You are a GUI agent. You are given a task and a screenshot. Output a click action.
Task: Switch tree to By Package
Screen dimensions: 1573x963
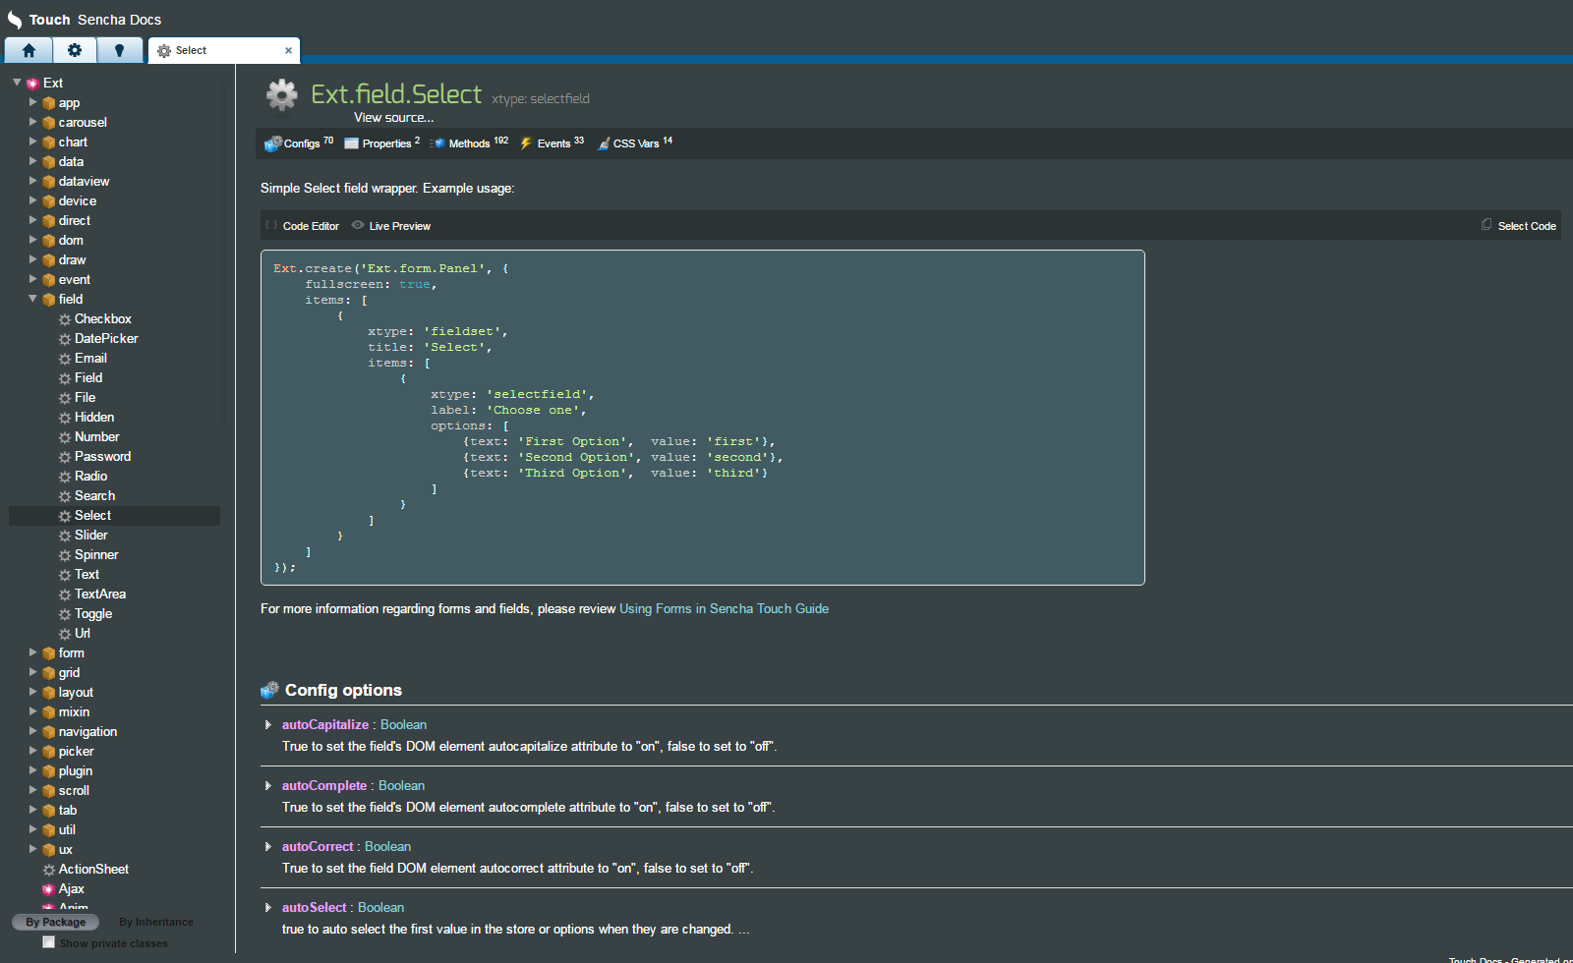[x=56, y=922]
